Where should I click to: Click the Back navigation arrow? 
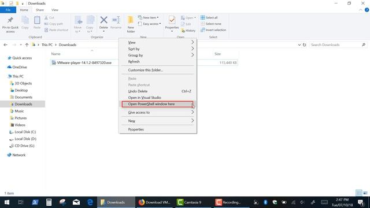click(5, 45)
